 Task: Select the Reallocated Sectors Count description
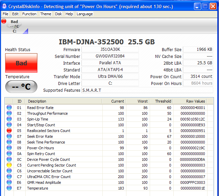[x=49, y=131]
